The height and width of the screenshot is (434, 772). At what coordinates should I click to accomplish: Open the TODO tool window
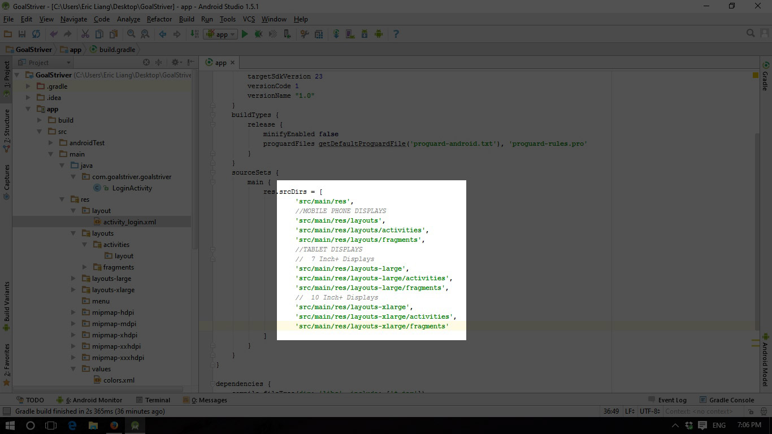pos(30,400)
